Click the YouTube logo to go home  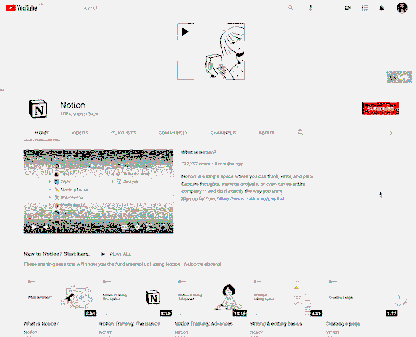coord(22,8)
